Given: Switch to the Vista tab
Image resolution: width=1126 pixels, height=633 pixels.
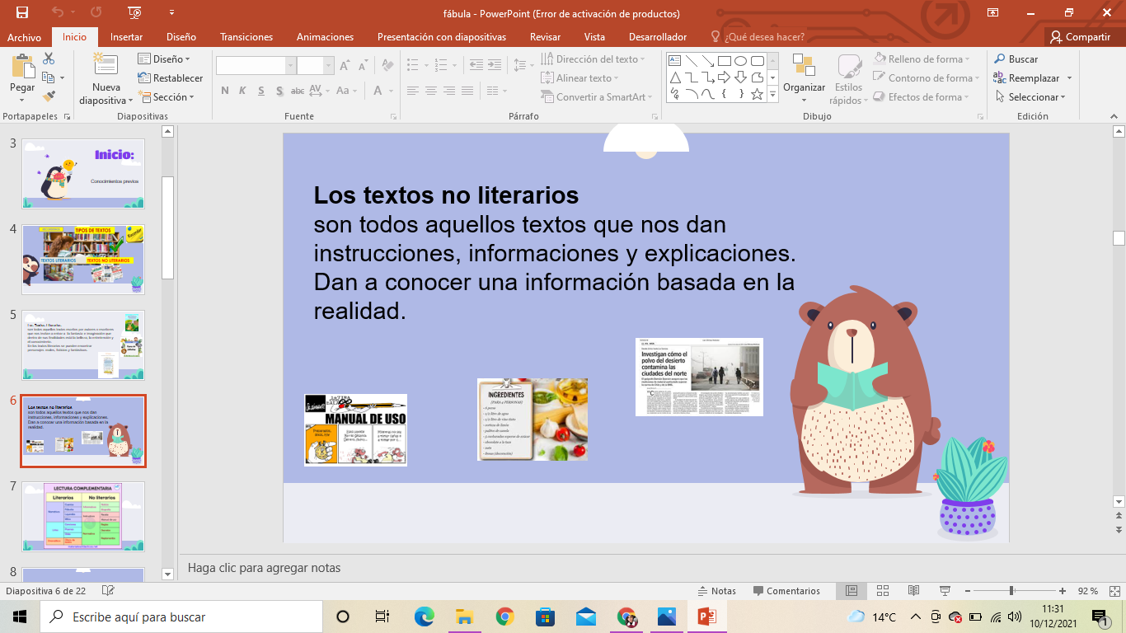Looking at the screenshot, I should pos(594,37).
